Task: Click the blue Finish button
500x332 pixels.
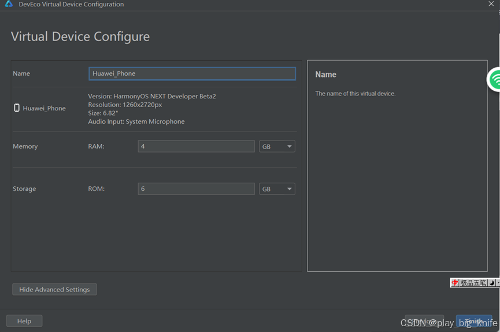Action: 474,321
